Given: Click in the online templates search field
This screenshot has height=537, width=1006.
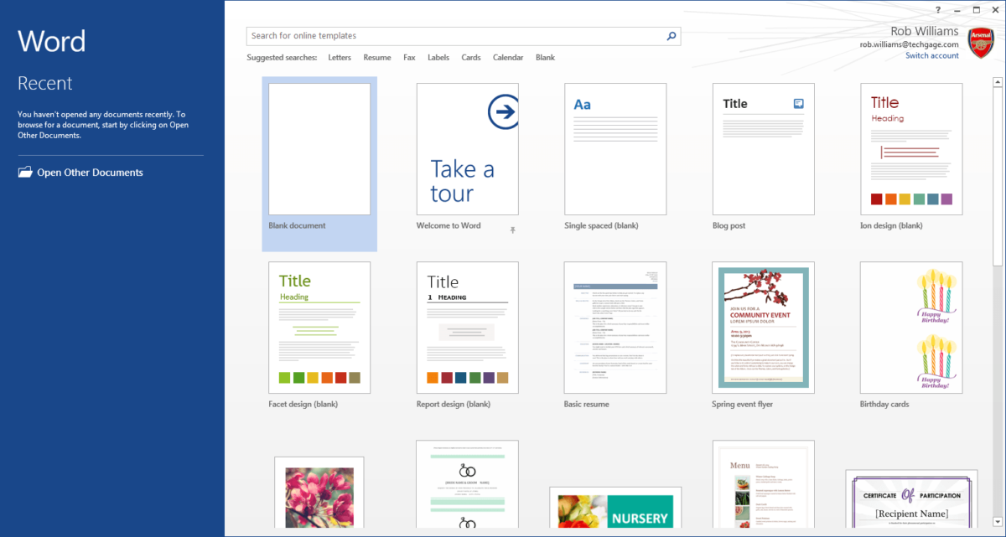Looking at the screenshot, I should pyautogui.click(x=464, y=36).
